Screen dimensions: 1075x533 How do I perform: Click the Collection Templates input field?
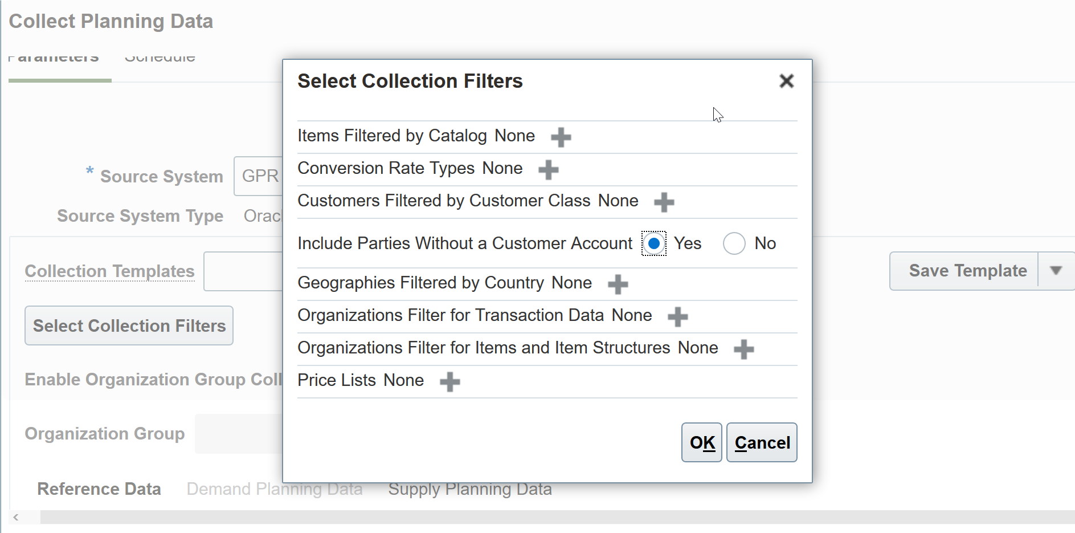[x=243, y=271]
